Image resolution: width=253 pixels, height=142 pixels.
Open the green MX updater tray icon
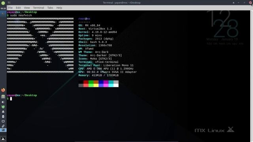click(3, 107)
